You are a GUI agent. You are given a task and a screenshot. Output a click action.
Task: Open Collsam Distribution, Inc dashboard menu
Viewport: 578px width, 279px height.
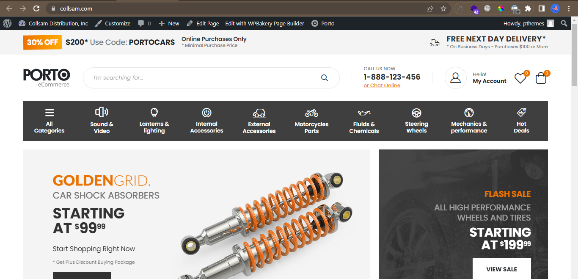pos(53,23)
